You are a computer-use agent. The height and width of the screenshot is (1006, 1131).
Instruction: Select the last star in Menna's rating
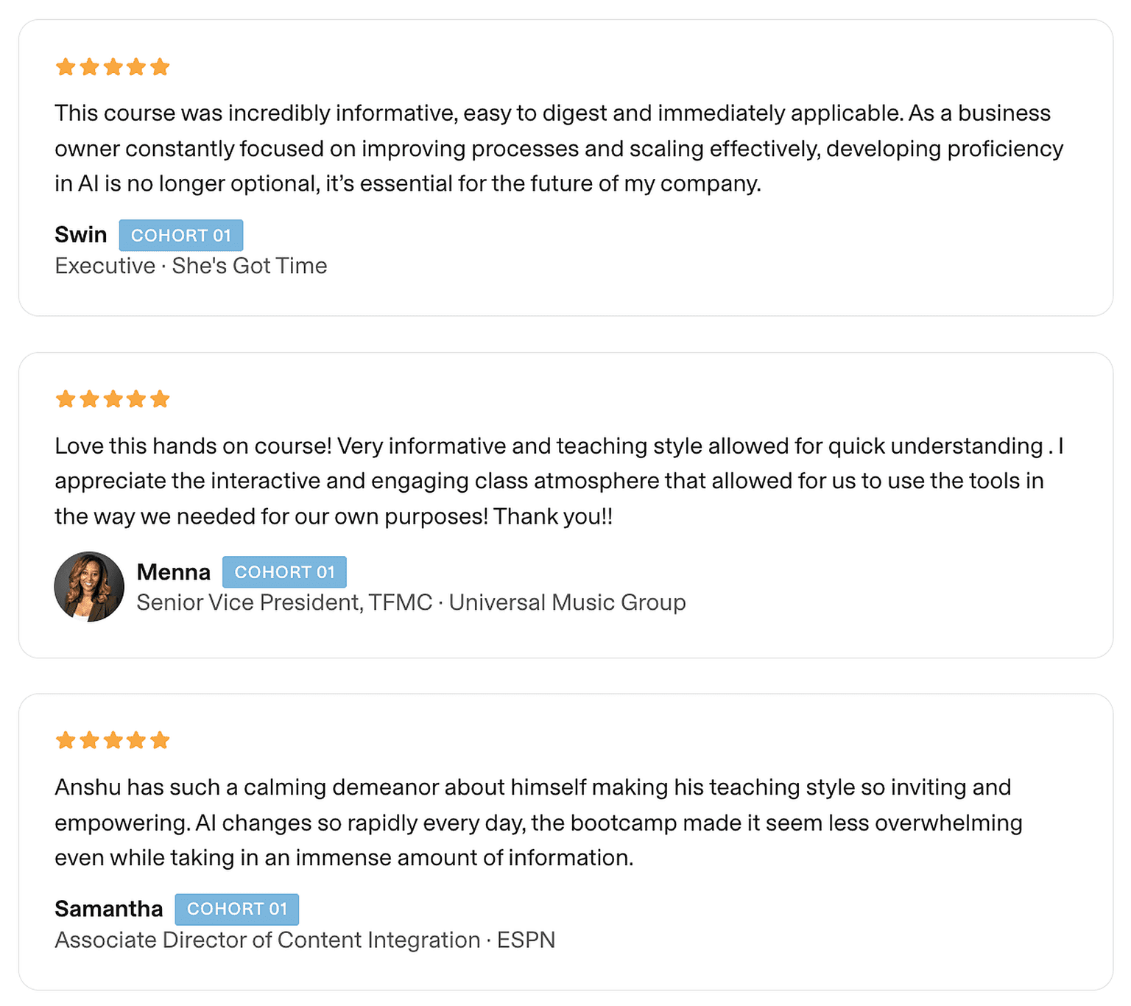(x=160, y=400)
